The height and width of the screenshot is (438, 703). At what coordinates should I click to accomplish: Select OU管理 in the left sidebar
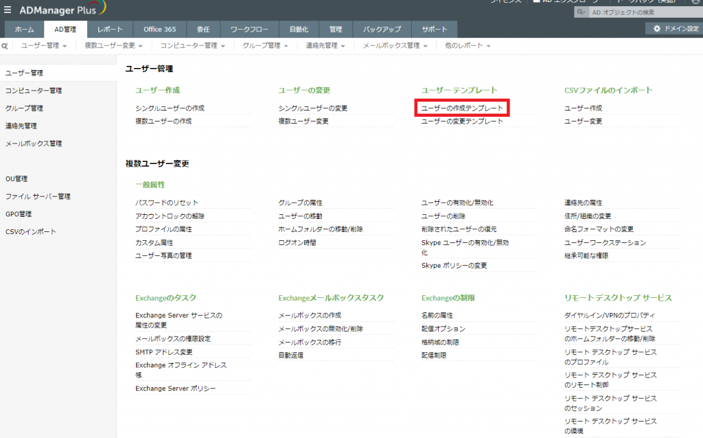pyautogui.click(x=18, y=178)
